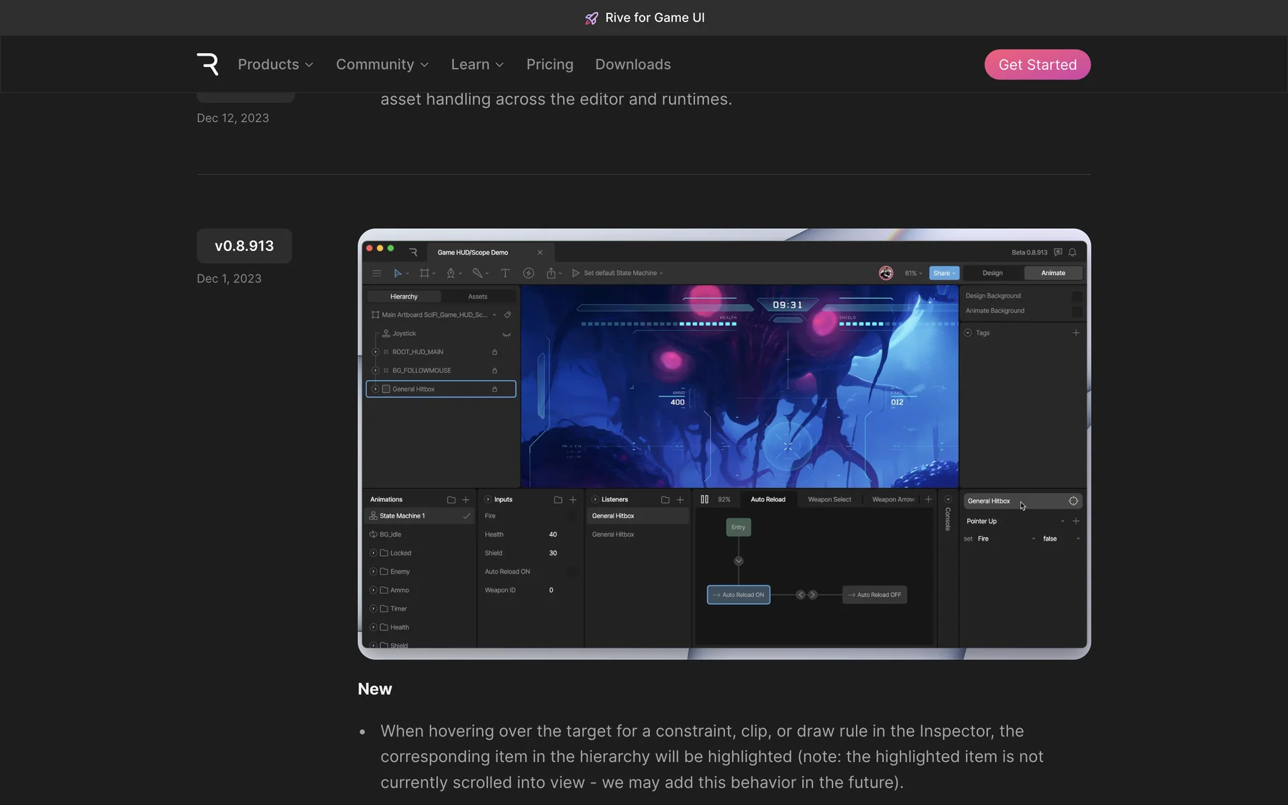The image size is (1288, 805).
Task: Click the Get Started button
Action: click(x=1037, y=64)
